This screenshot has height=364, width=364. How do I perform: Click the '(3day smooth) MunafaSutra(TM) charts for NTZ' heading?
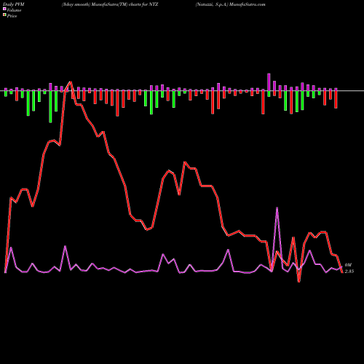(110, 4)
